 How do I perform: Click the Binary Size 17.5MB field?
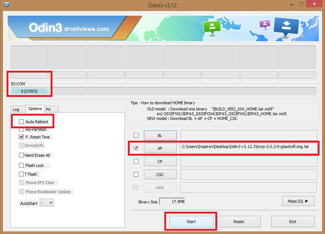tap(172, 201)
